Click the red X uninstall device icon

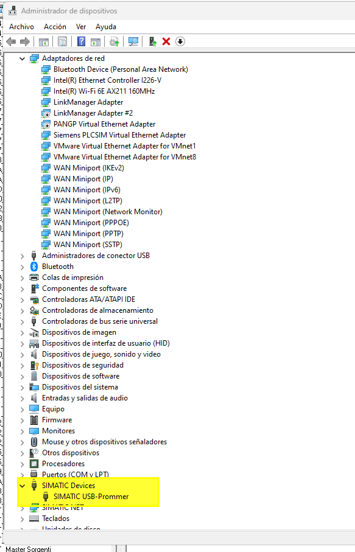(x=166, y=41)
